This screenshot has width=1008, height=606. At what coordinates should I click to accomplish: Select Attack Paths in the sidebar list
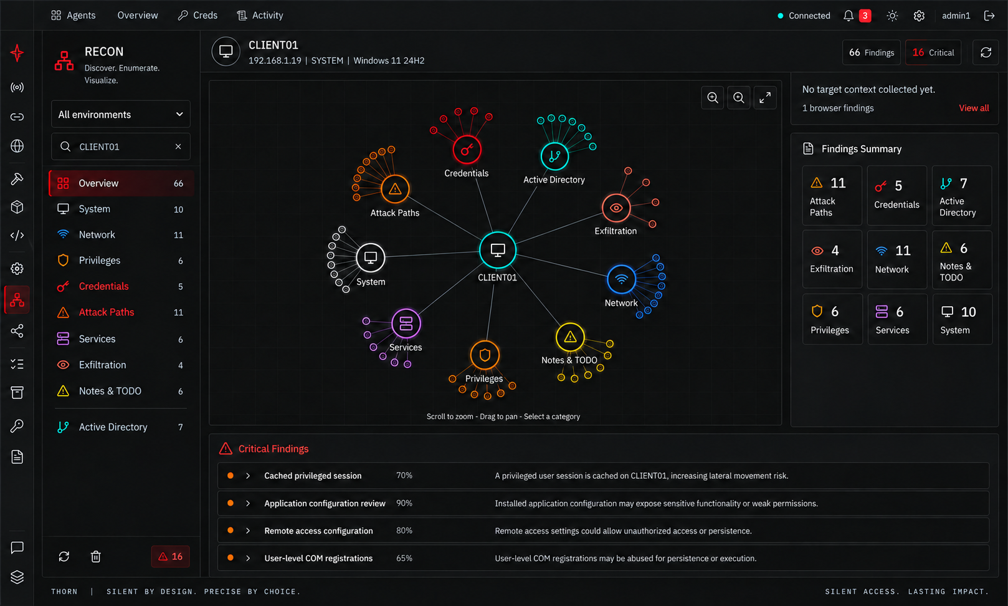[x=121, y=312]
